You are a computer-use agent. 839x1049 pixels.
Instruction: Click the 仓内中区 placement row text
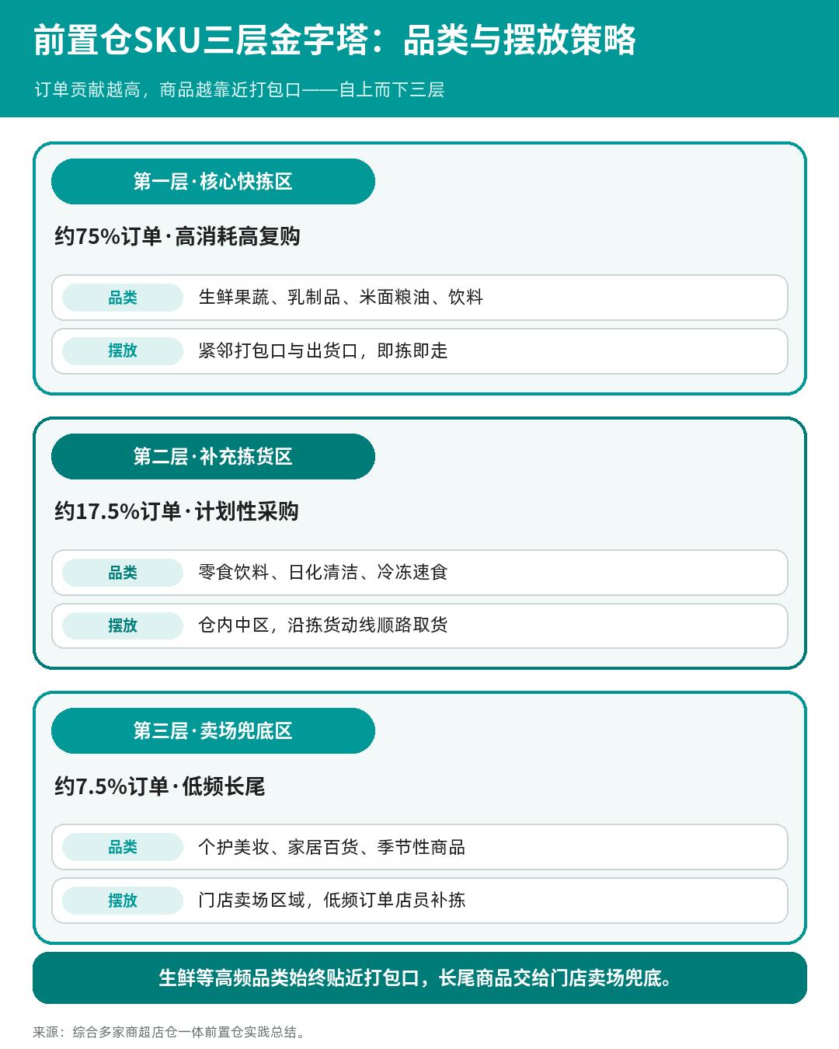[x=323, y=626]
